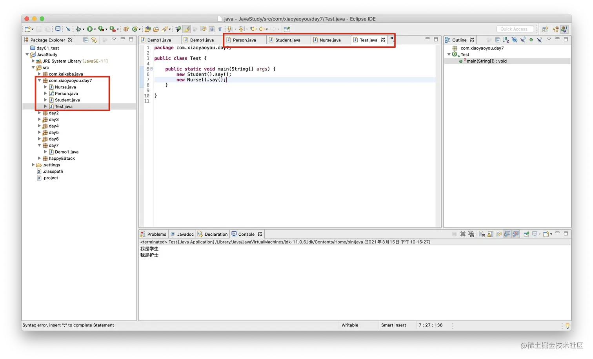This screenshot has width=593, height=359.
Task: Switch to the Person.java editor tab
Action: tap(244, 40)
